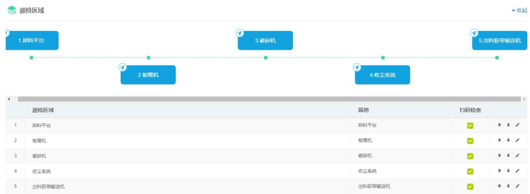The width and height of the screenshot is (530, 194).
Task: Edit the 收尘系统 row with pencil icon
Action: click(x=517, y=171)
